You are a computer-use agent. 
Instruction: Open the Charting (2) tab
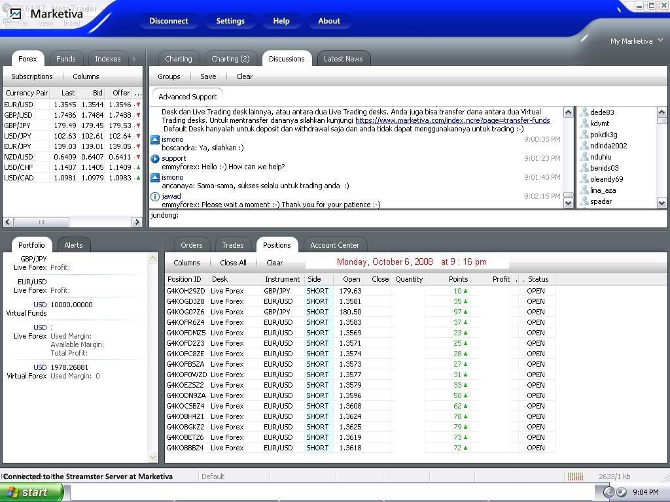(230, 59)
